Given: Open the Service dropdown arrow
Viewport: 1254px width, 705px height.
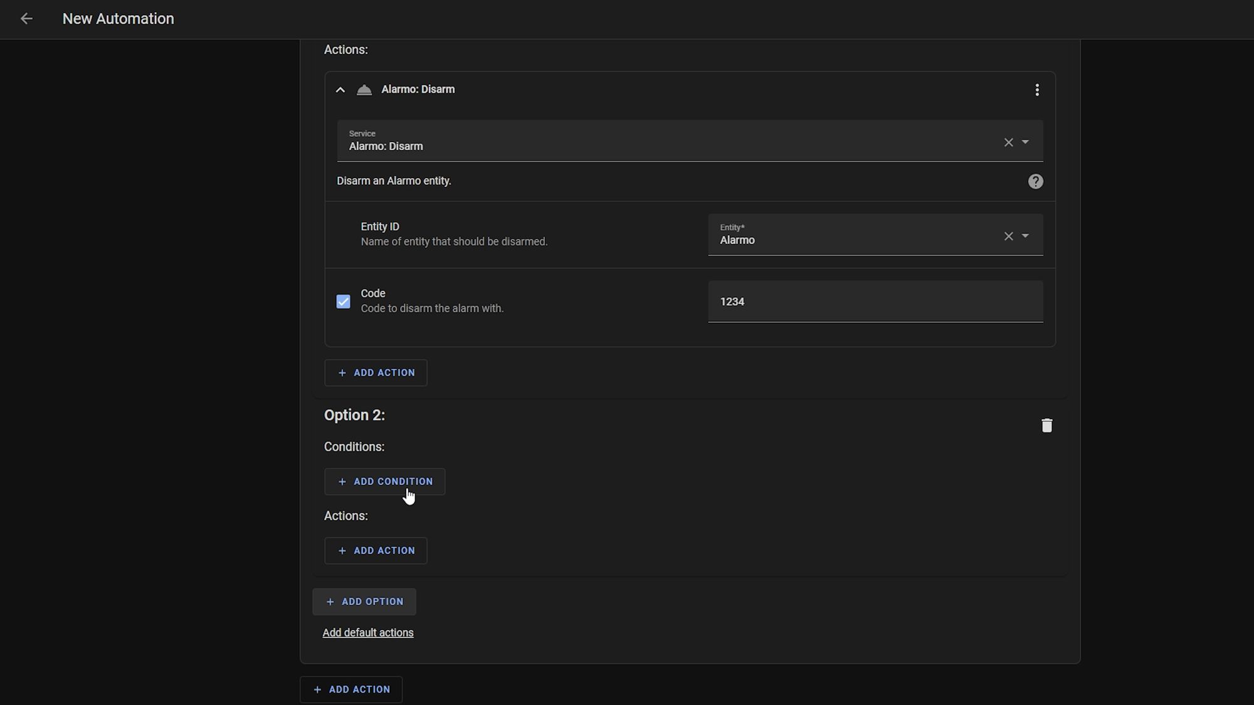Looking at the screenshot, I should (1025, 142).
